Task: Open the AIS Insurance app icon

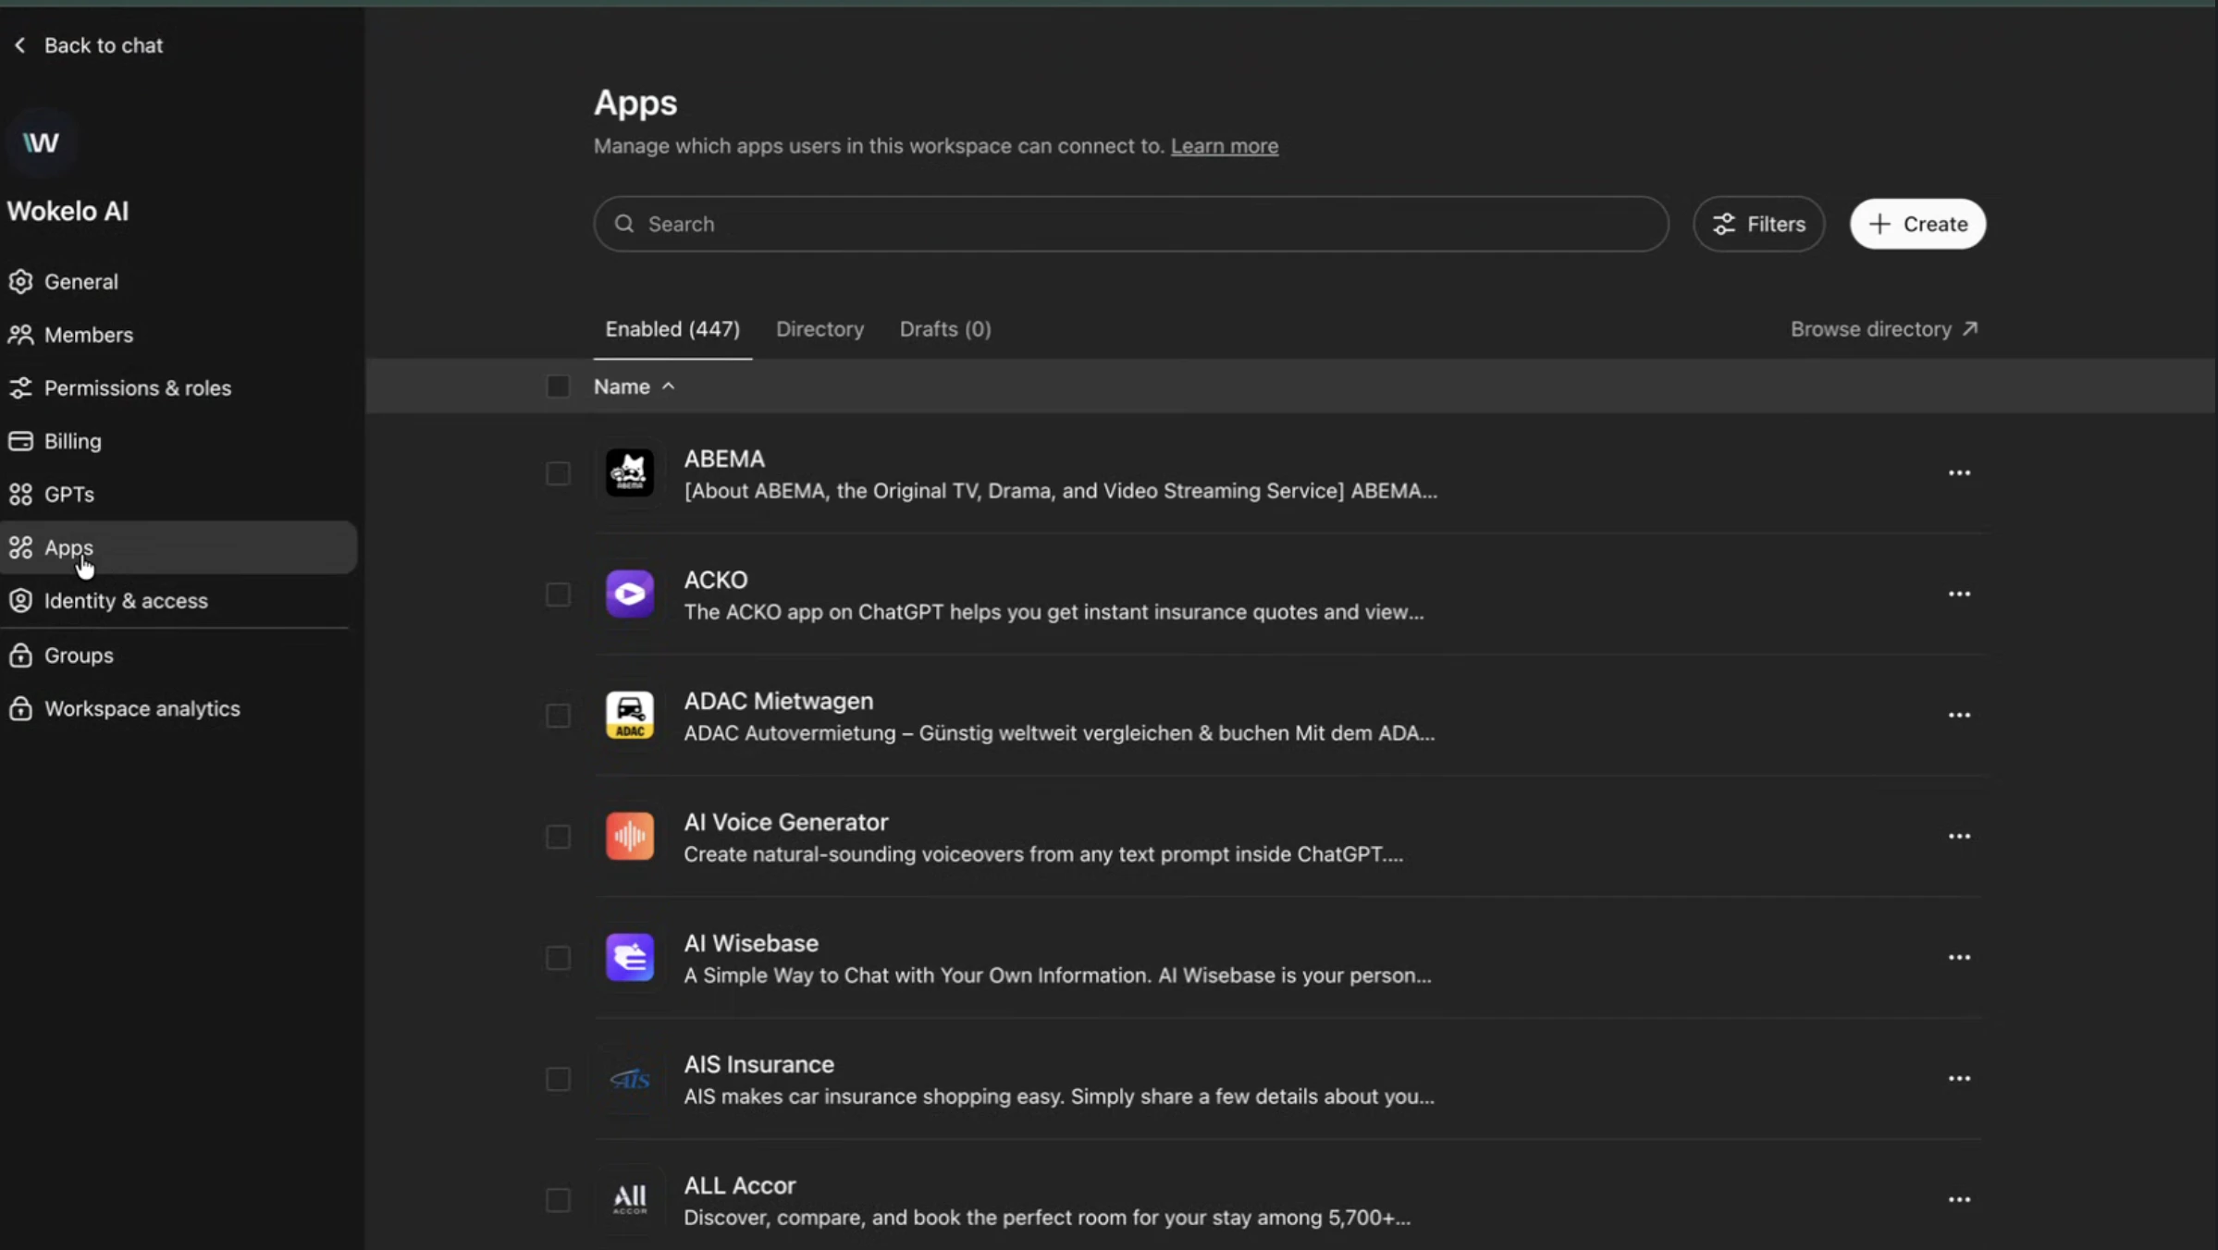Action: (630, 1078)
